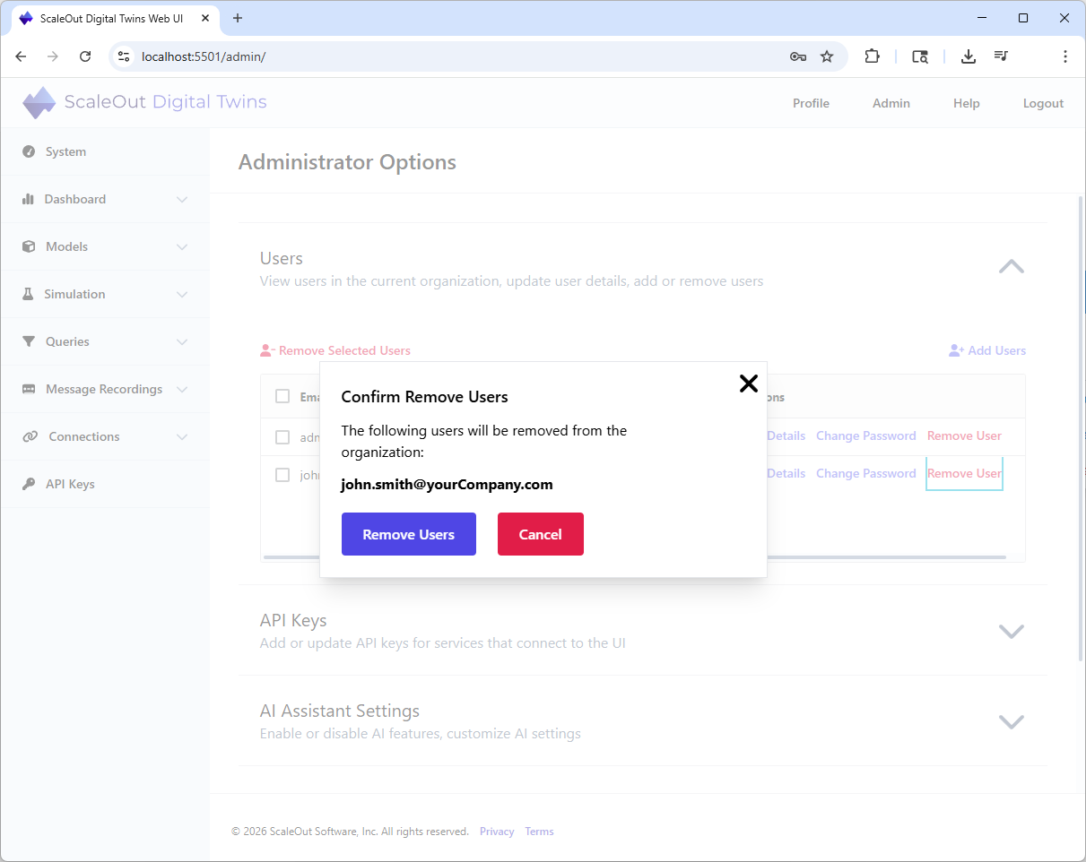Screen dimensions: 1086x862
Task: Click the AI Assistant Settings title
Action: (x=340, y=711)
